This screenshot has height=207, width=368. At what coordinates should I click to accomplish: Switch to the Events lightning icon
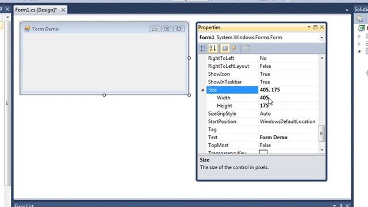point(234,48)
